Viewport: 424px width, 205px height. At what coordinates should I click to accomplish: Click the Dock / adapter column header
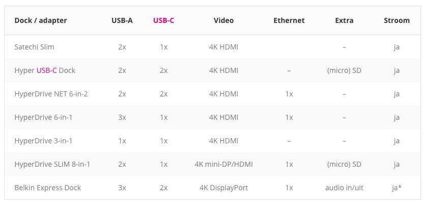tap(41, 20)
